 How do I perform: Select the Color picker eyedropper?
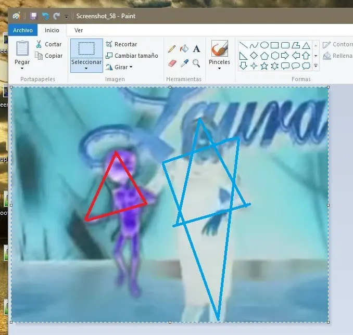(184, 63)
